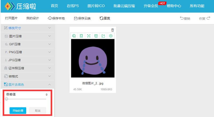Click the 容差值 label
The image size is (214, 117).
pos(11,94)
